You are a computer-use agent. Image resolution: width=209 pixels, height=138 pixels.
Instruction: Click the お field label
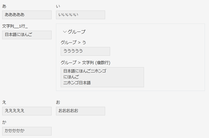[58, 102]
